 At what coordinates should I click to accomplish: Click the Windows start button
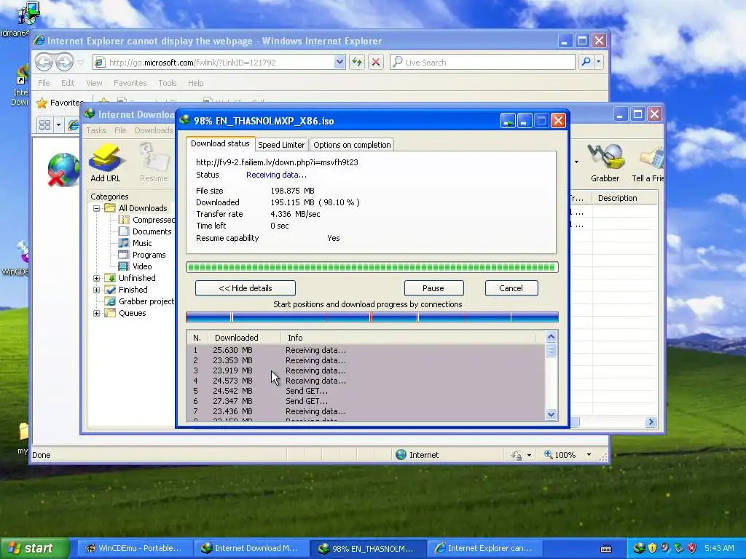[34, 548]
